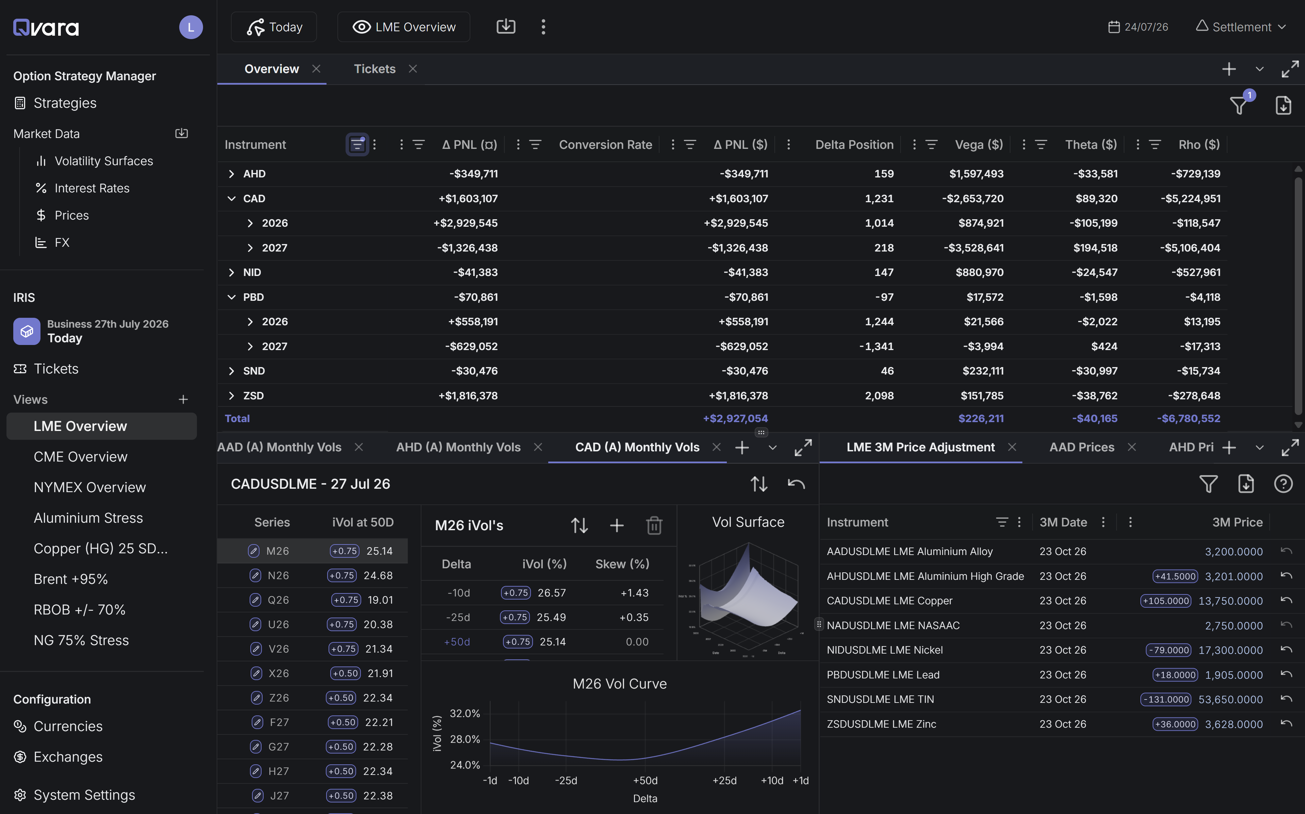The height and width of the screenshot is (814, 1305).
Task: Revert CADUSDLME LME Copper price adjustment
Action: [1286, 600]
